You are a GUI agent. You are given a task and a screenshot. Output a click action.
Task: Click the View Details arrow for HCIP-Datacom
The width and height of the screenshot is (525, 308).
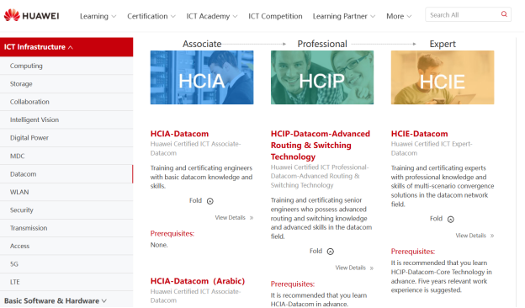pyautogui.click(x=372, y=268)
